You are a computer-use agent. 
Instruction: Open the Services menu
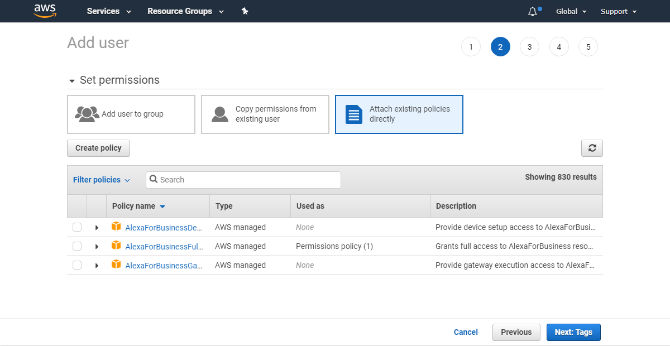[109, 11]
